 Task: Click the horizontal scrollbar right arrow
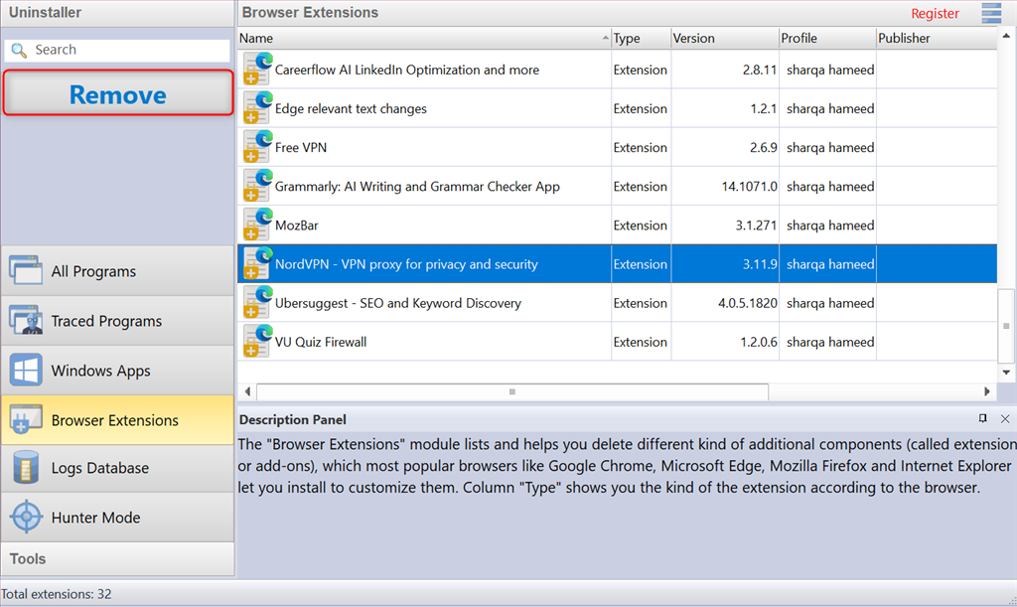(986, 391)
